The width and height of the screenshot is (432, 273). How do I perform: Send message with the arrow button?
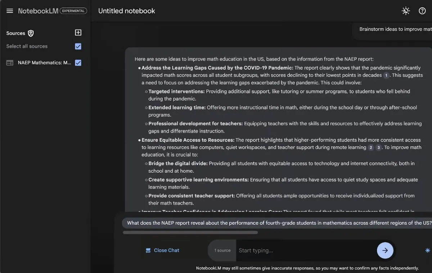coord(385,250)
